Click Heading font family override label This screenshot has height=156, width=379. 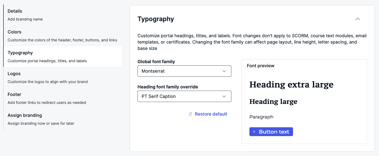168,87
